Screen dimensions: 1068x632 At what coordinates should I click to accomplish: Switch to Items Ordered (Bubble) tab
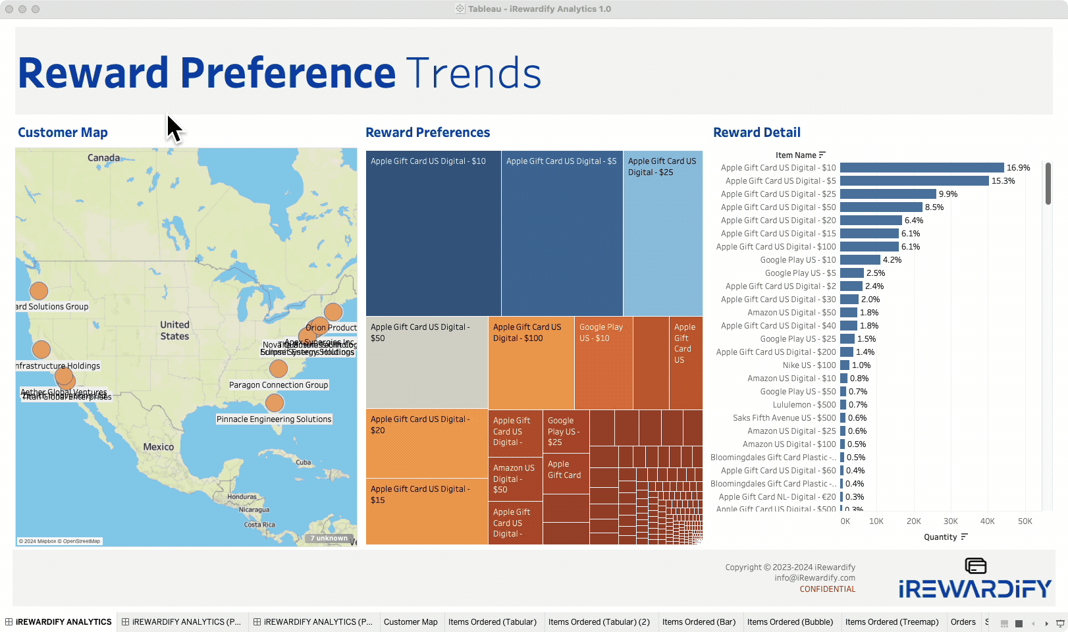789,622
